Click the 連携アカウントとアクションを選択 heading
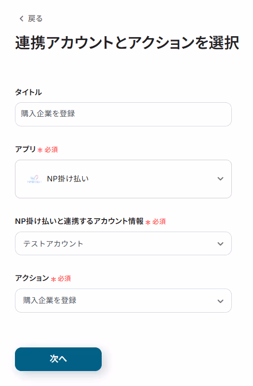Viewport: 253px width, 386px height. click(x=127, y=43)
